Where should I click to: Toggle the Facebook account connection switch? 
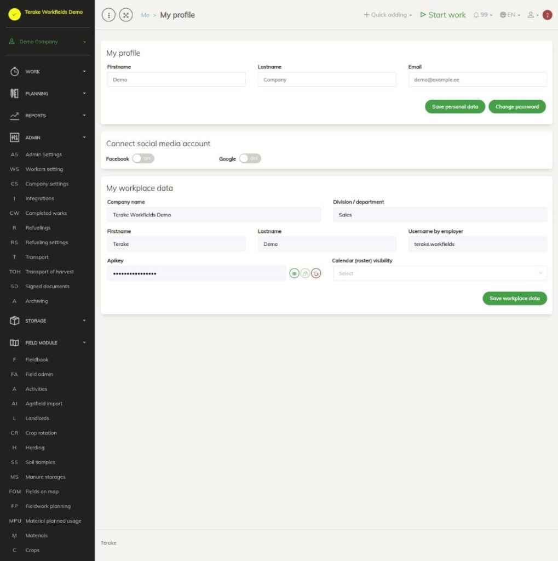point(143,158)
